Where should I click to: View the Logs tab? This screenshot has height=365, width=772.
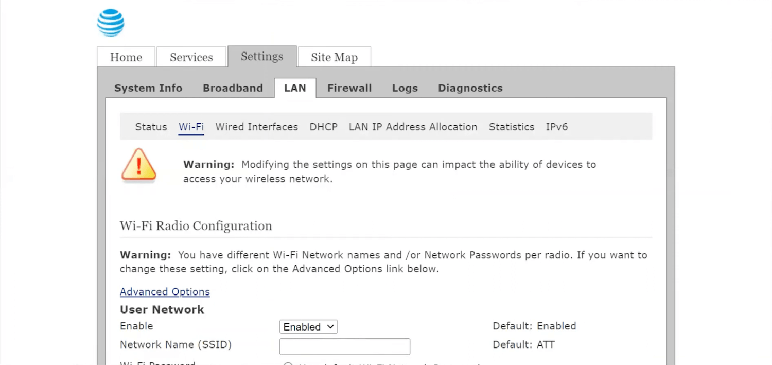click(x=405, y=88)
